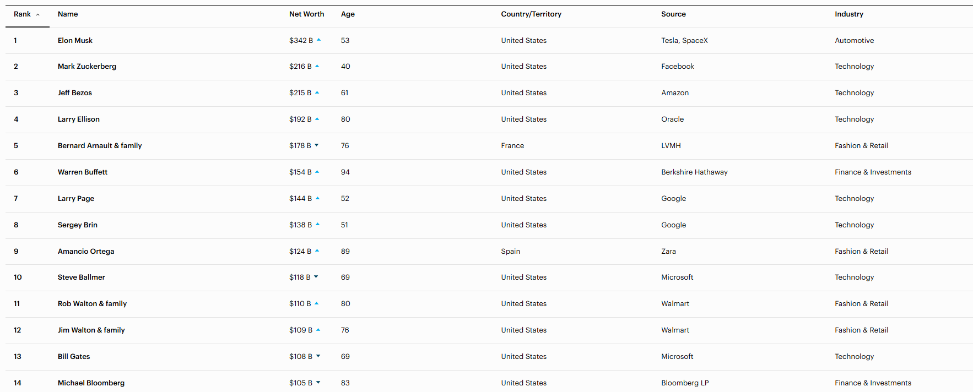Click the up arrow beside Elon Musk's $342 B

pos(318,40)
